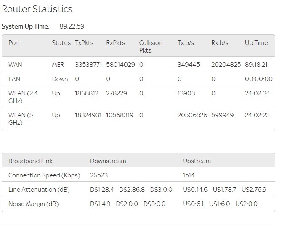The width and height of the screenshot is (290, 246).
Task: Click the Collision Pkts column header
Action: point(151,46)
